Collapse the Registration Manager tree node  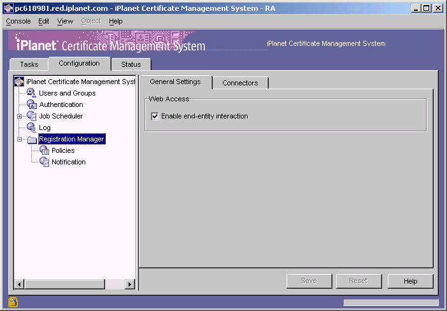click(19, 139)
